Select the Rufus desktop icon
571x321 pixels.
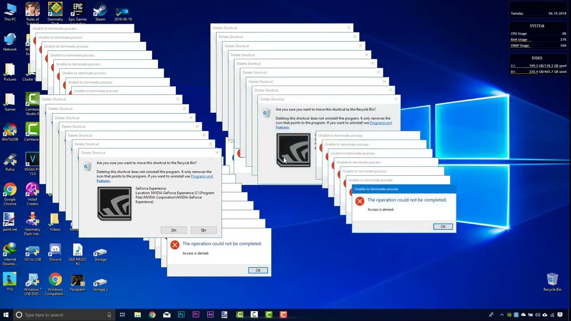click(x=10, y=162)
